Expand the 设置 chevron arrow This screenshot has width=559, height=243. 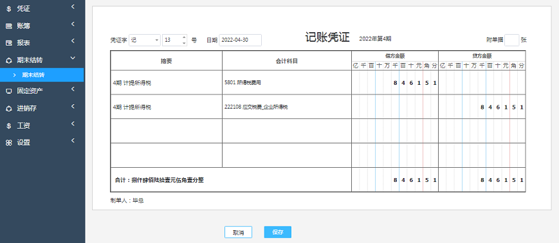73,140
